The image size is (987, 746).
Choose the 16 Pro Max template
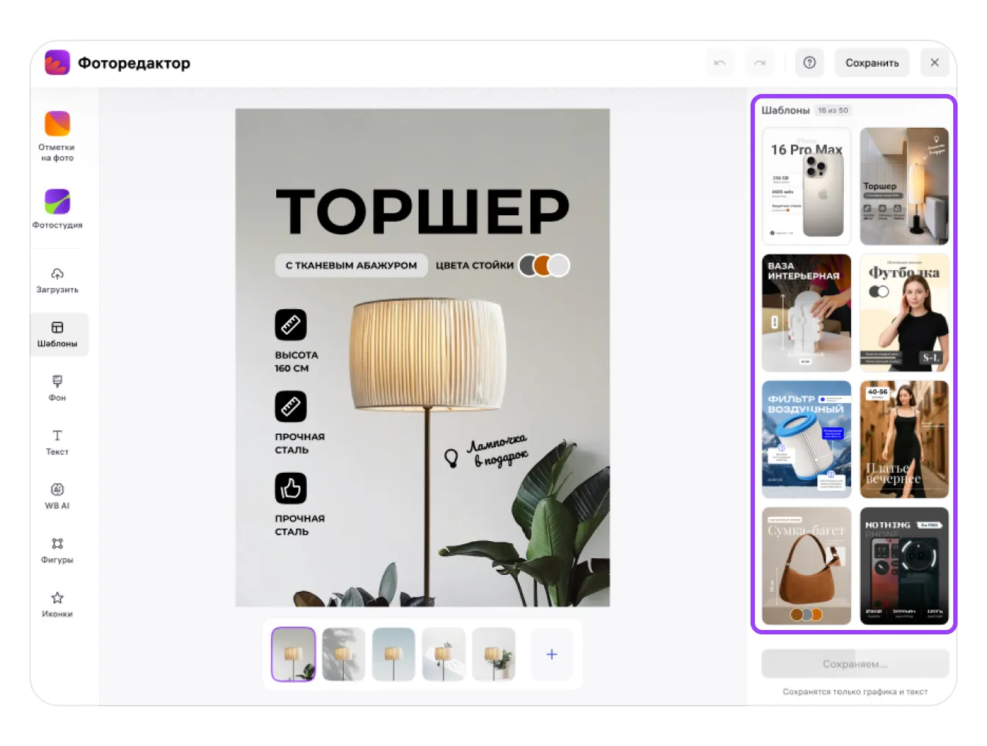coord(806,186)
